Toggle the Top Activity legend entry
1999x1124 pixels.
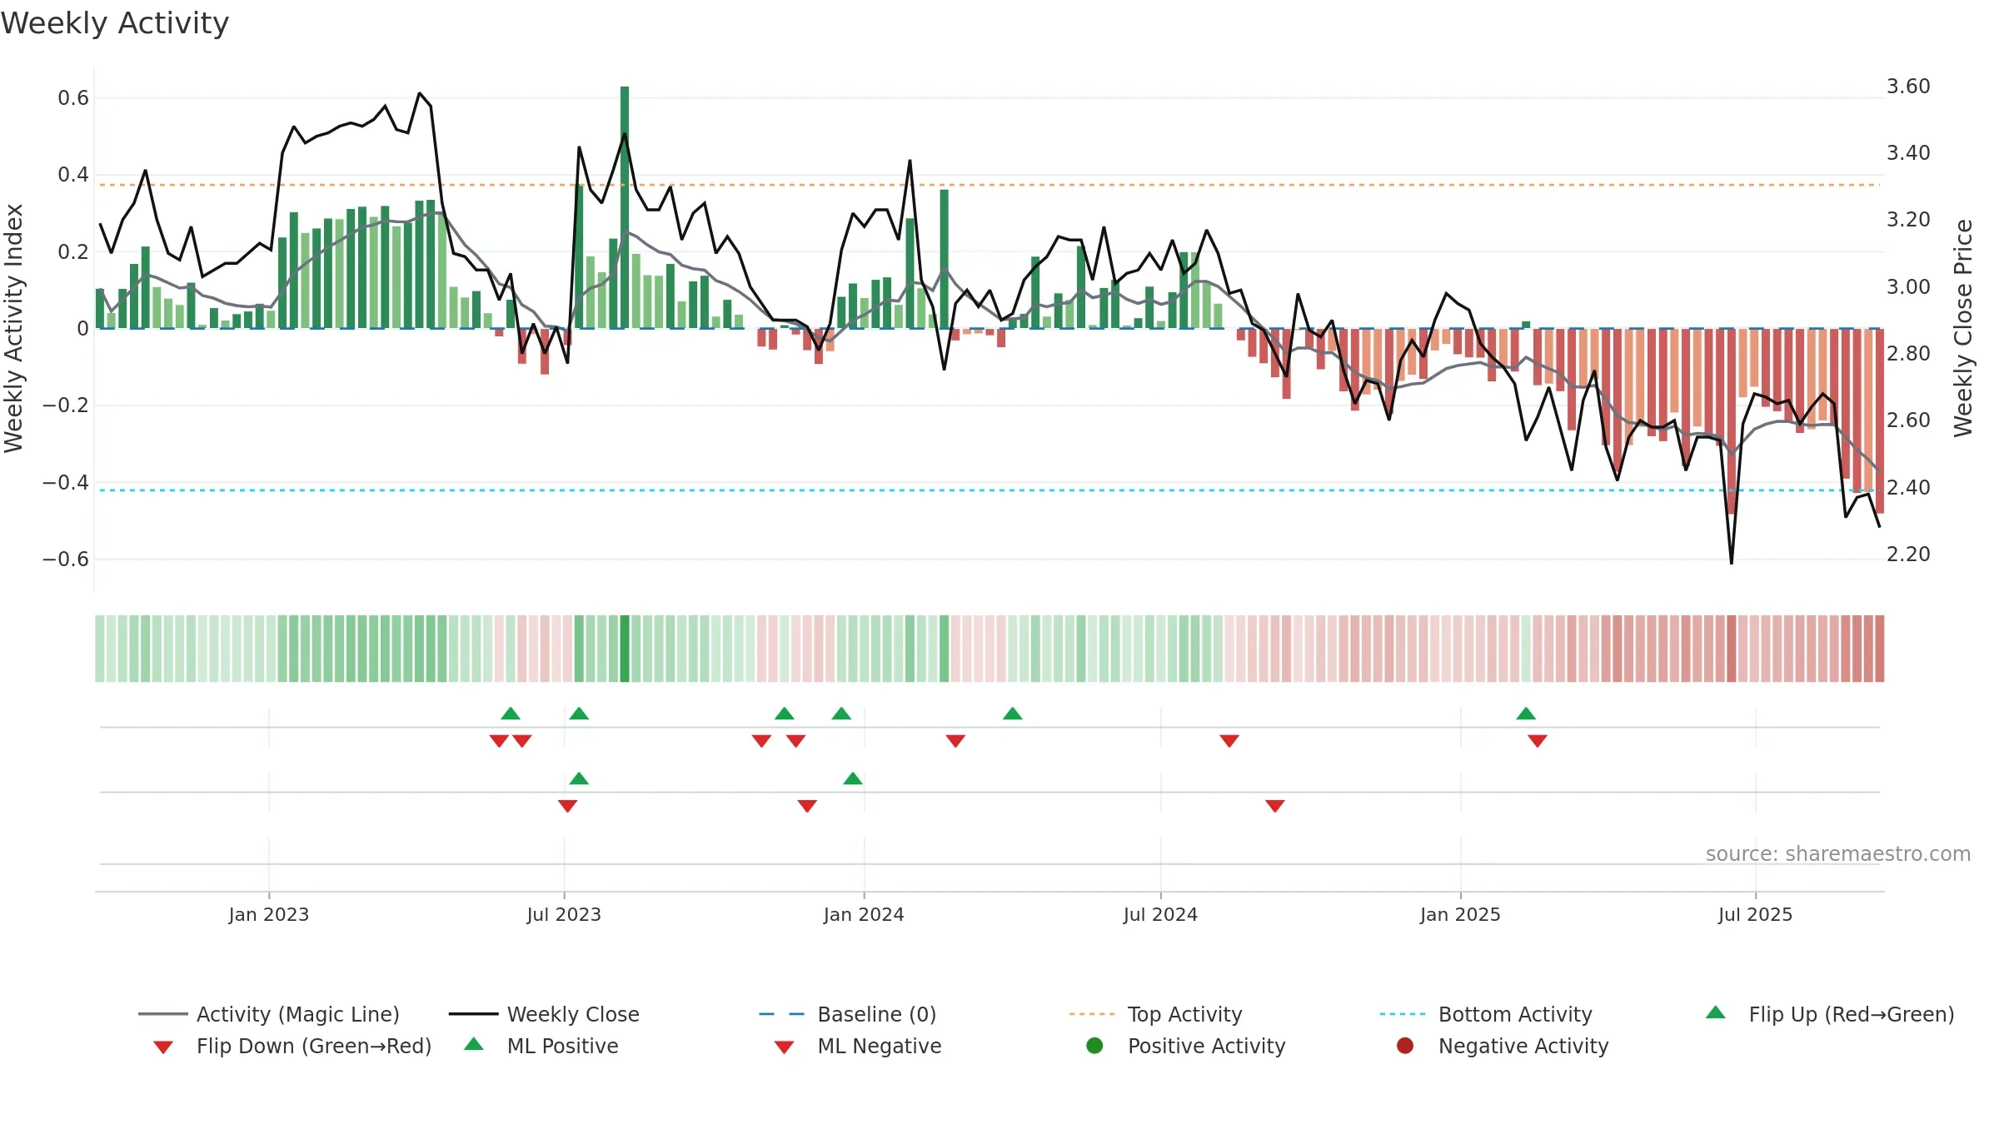pyautogui.click(x=1155, y=1014)
